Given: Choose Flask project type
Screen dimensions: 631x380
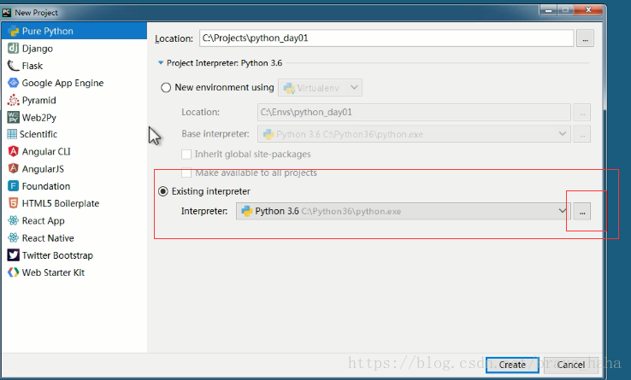Looking at the screenshot, I should coord(74,66).
